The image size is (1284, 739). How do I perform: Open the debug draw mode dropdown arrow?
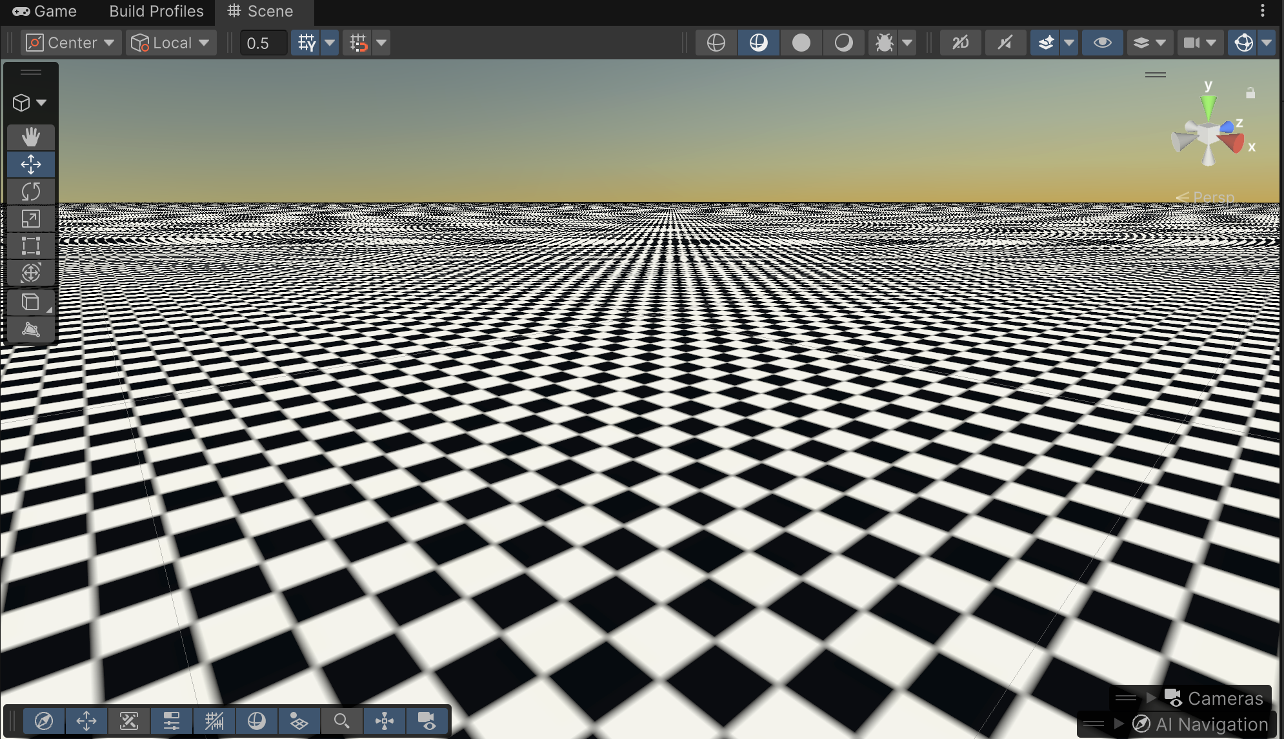[907, 43]
